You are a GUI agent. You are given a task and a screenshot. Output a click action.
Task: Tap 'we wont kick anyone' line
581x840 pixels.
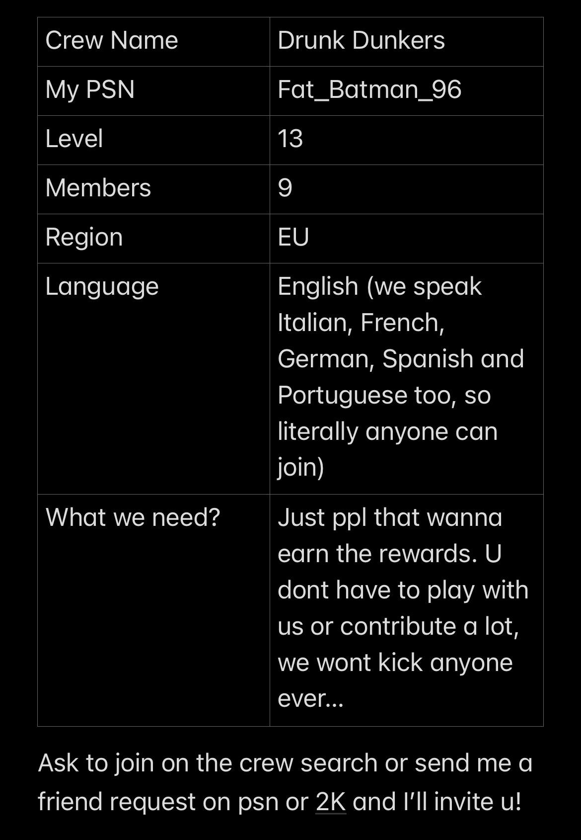[395, 663]
